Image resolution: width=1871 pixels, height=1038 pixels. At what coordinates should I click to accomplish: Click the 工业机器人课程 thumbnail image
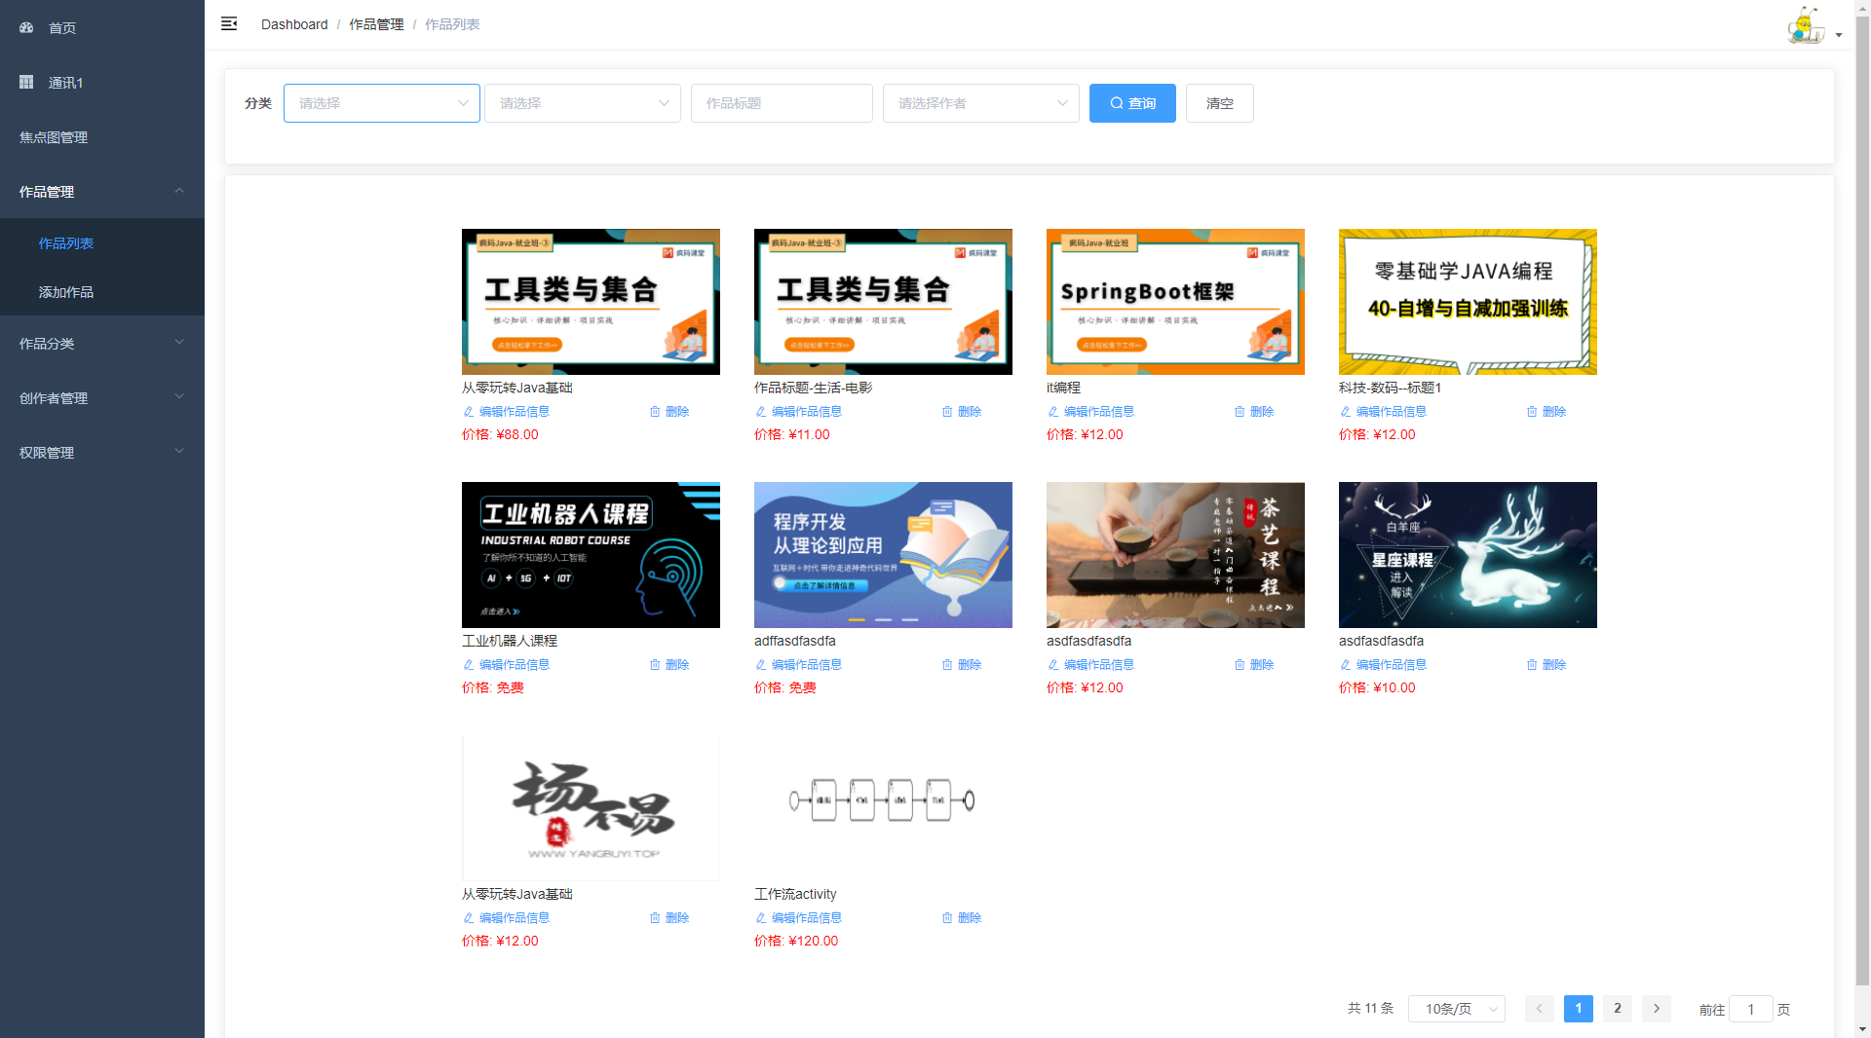591,555
